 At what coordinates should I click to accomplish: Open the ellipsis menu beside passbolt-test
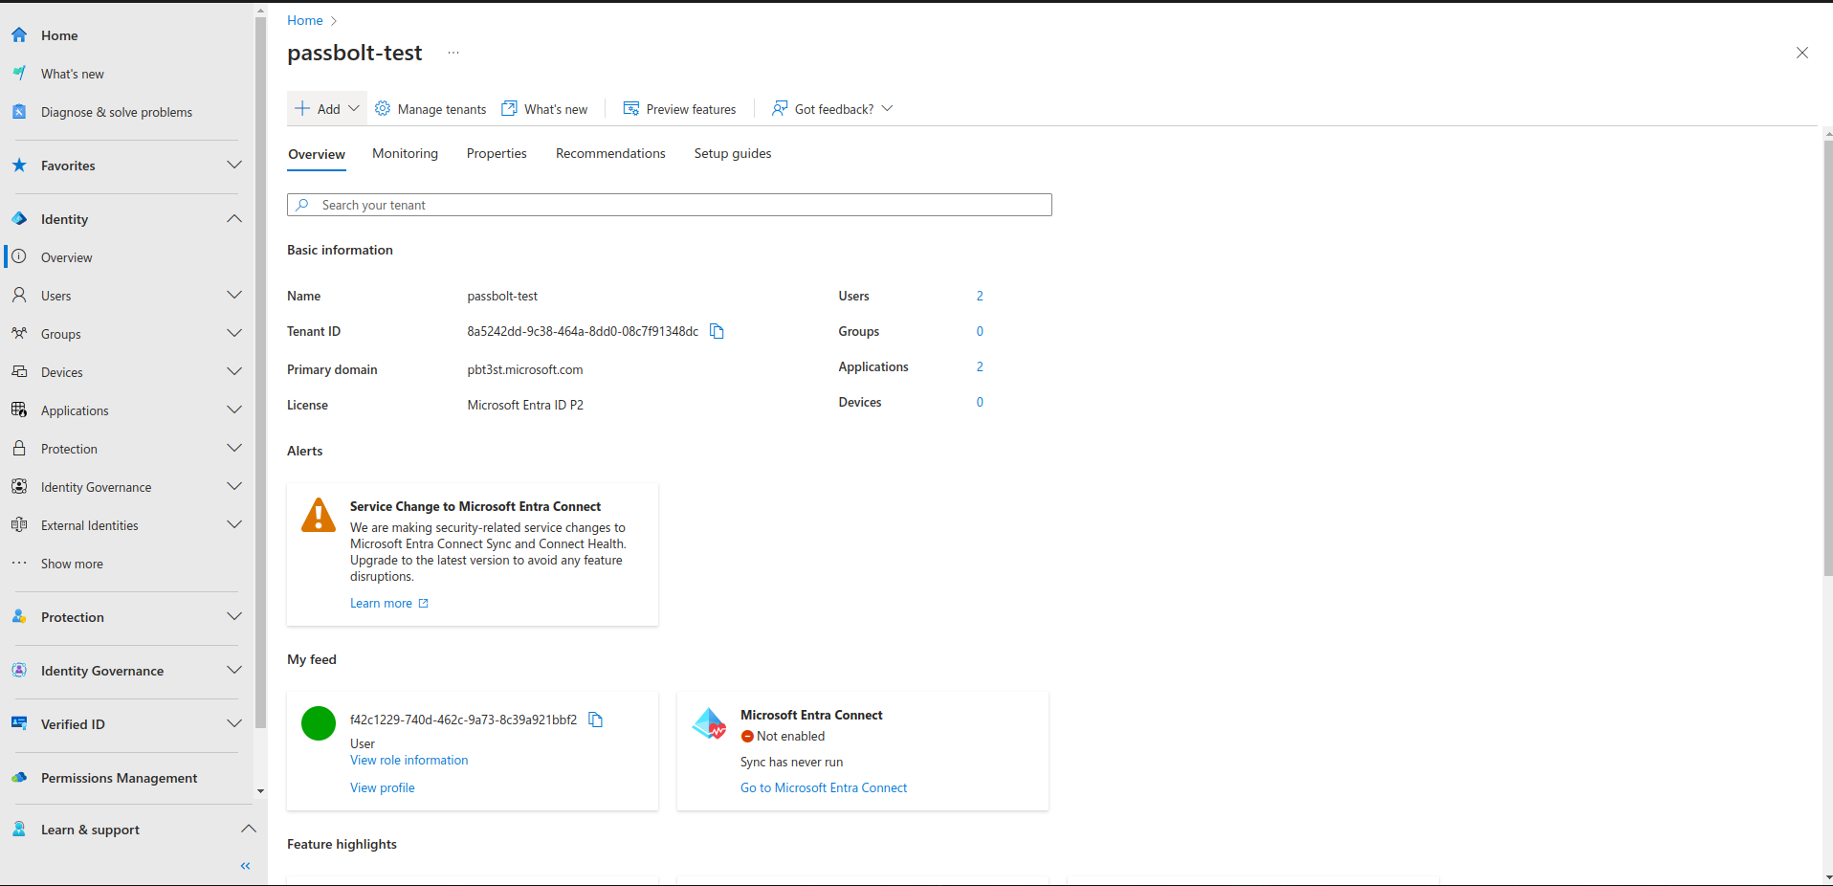click(453, 53)
